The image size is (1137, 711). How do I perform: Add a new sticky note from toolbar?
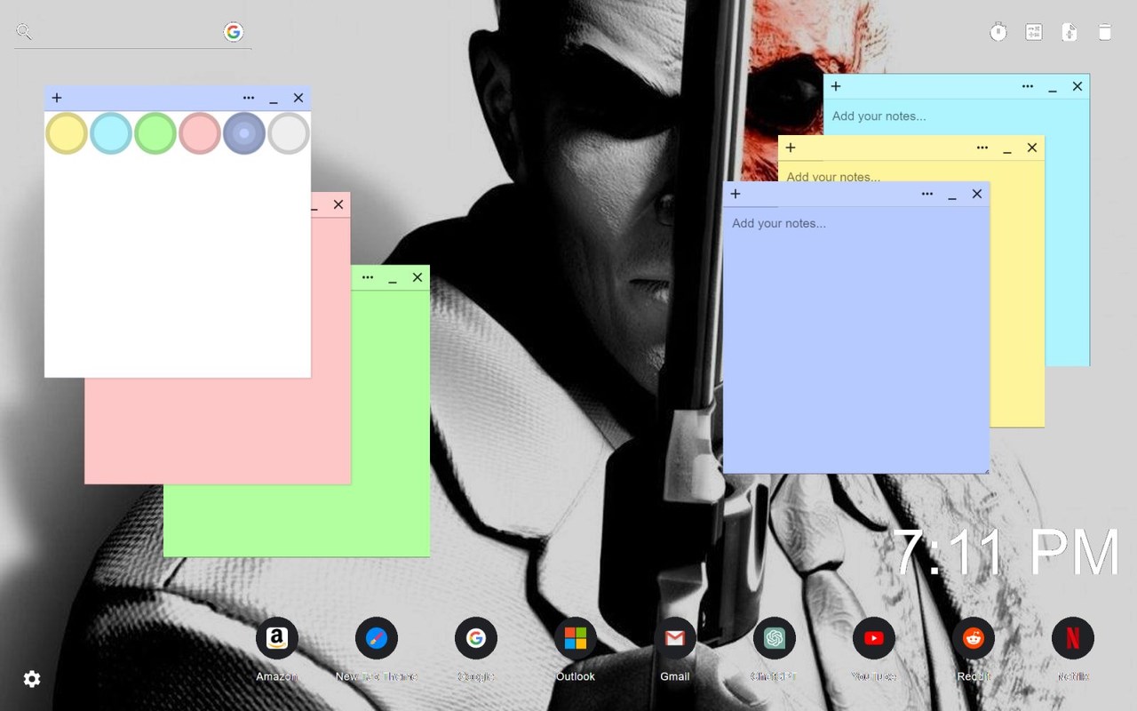pos(1069,32)
